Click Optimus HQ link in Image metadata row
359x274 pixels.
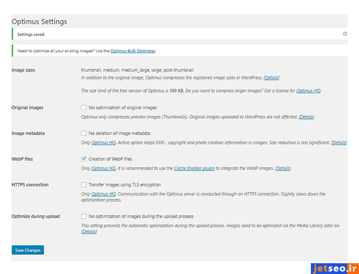click(x=104, y=142)
